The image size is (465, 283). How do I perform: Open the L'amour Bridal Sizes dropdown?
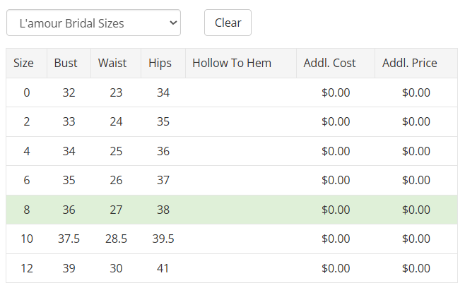93,23
